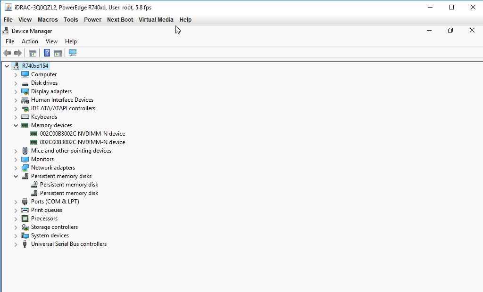Click the Forward arrow toolbar icon
The image size is (483, 292).
pyautogui.click(x=18, y=53)
